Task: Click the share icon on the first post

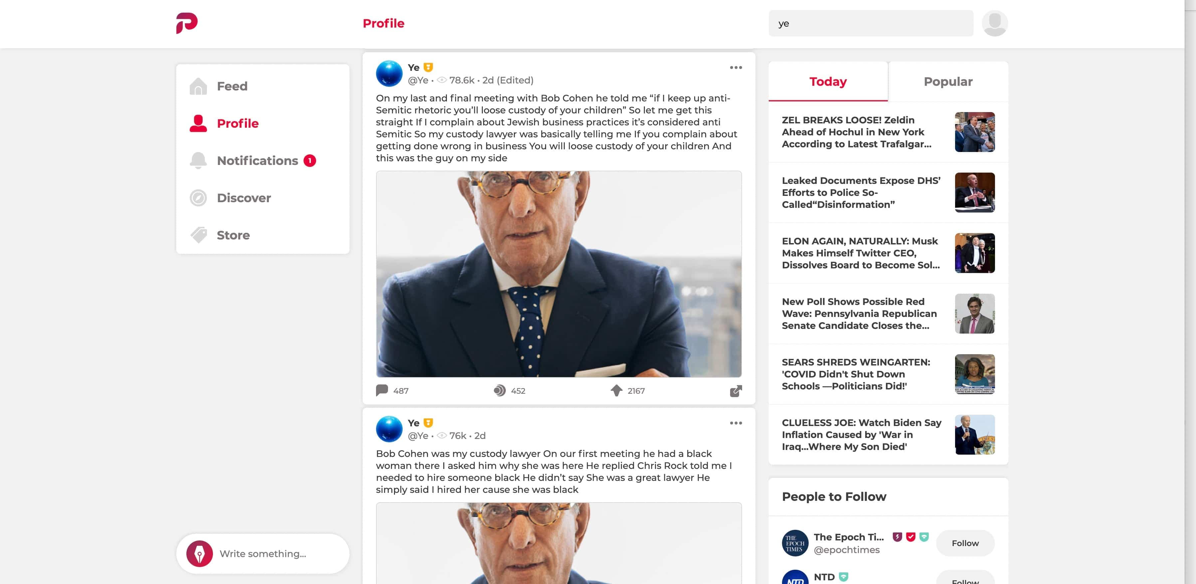Action: [736, 391]
